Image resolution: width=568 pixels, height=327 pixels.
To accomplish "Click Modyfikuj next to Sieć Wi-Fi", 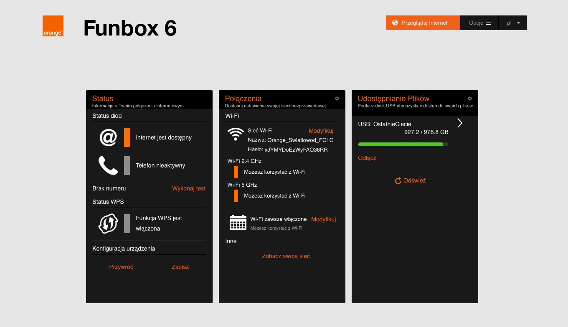I will pos(321,131).
